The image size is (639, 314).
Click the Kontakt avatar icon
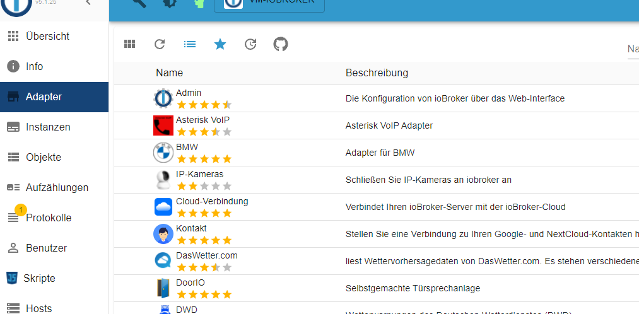(163, 234)
